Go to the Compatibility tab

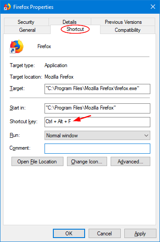click(x=127, y=30)
